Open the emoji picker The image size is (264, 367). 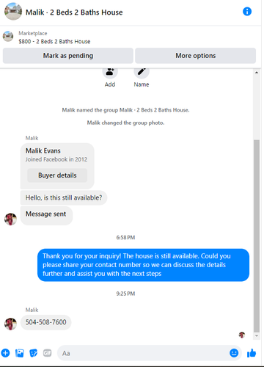(234, 353)
